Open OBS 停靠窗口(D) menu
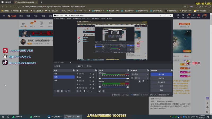Image resolution: width=212 pixels, height=119 pixels. [x=77, y=19]
